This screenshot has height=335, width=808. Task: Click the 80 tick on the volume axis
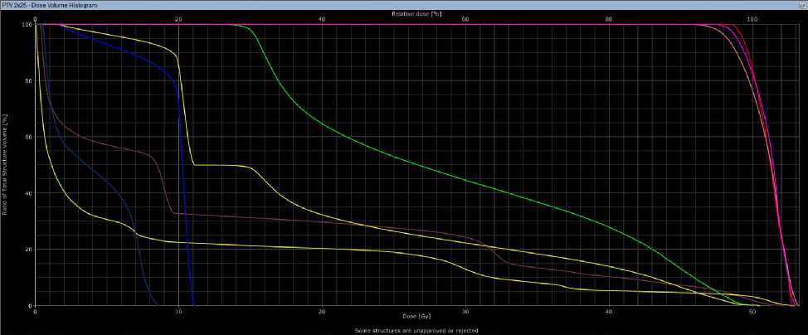click(x=28, y=81)
